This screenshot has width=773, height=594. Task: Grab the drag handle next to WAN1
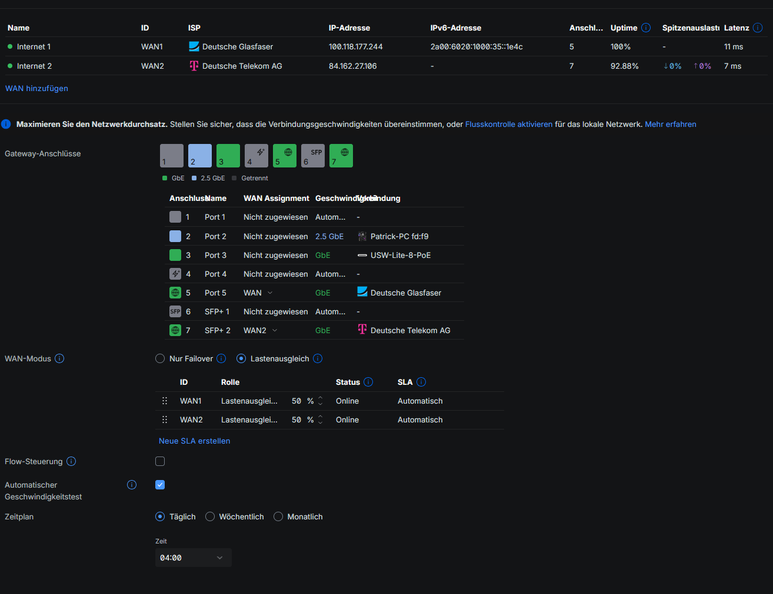[165, 401]
